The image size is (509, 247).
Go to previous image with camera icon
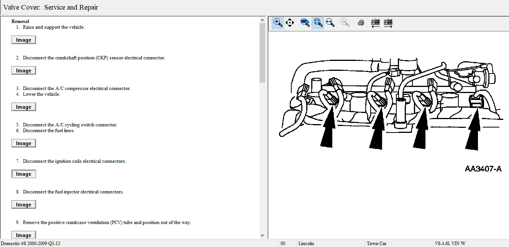tap(376, 23)
